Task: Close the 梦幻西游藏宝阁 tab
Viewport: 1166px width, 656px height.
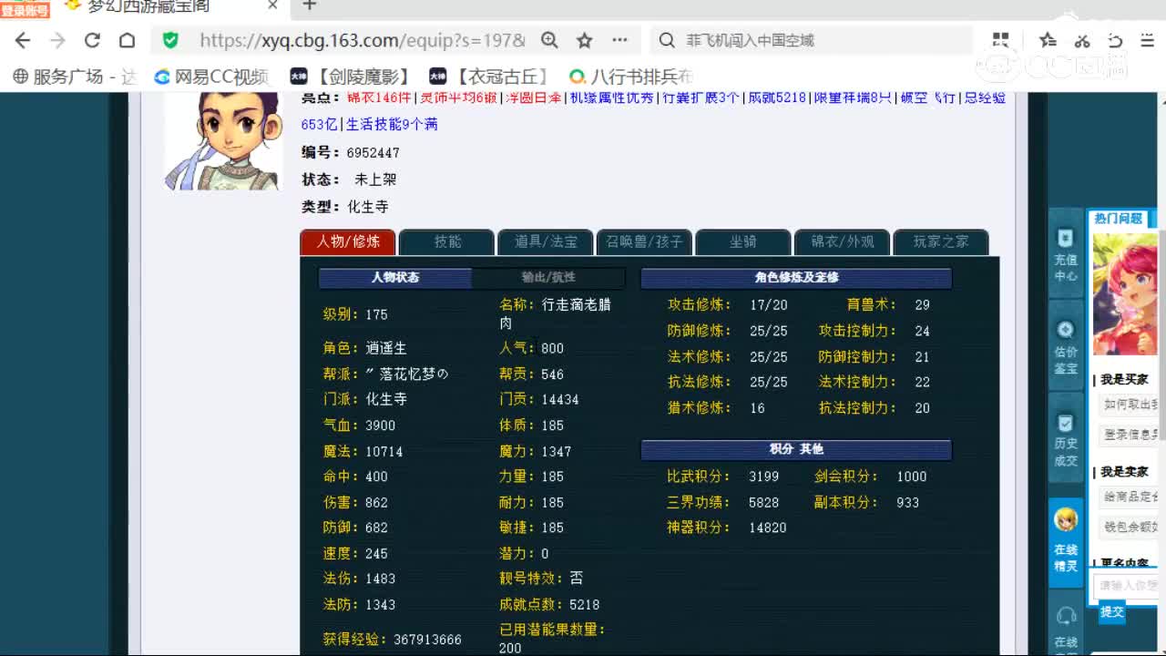Action: point(272,5)
